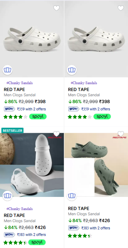Viewport: 128px width, 248px height.
Task: Open RED TAPE title of green clogs listing
Action: [x=79, y=208]
